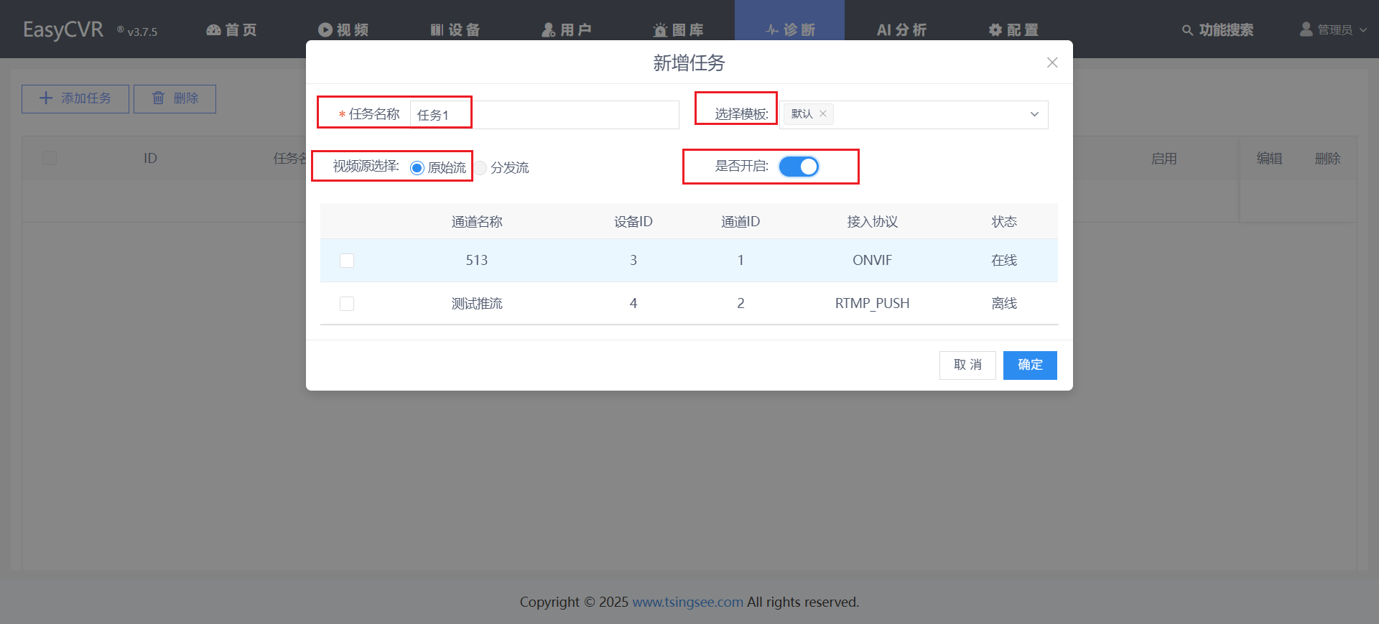The width and height of the screenshot is (1379, 624).
Task: Open the 管理员 account dropdown
Action: tap(1334, 29)
